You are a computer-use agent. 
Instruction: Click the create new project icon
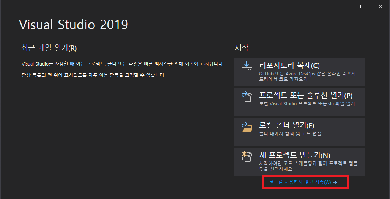(x=247, y=157)
